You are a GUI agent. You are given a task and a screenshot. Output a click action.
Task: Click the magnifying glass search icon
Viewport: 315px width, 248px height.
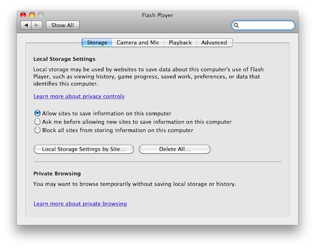click(236, 25)
